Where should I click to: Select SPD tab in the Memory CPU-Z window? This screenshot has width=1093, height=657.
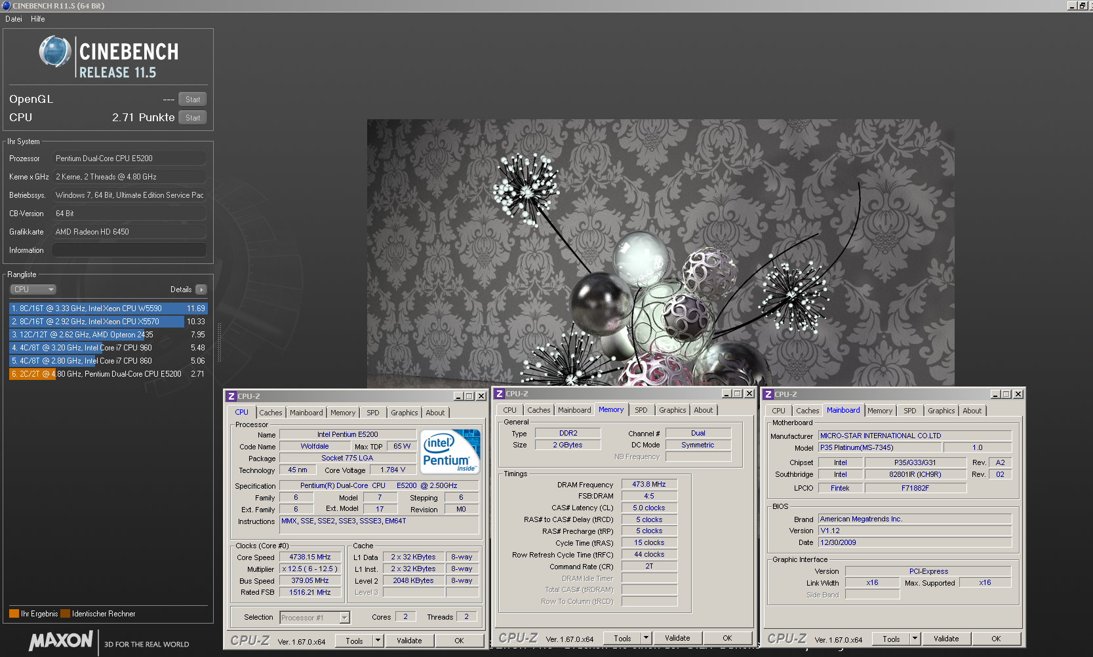pyautogui.click(x=641, y=410)
